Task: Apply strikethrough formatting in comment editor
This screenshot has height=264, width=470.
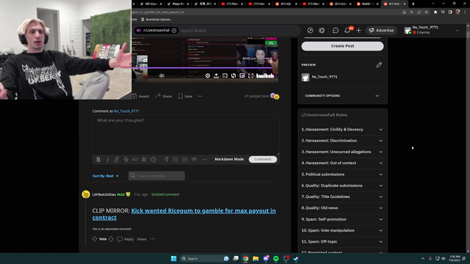Action: [x=126, y=160]
